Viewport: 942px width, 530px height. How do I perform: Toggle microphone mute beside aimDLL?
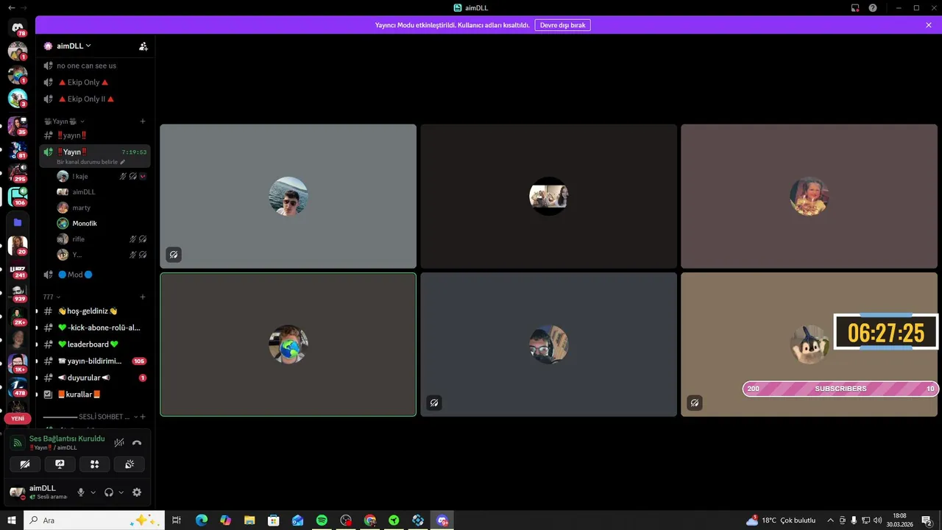(x=81, y=492)
